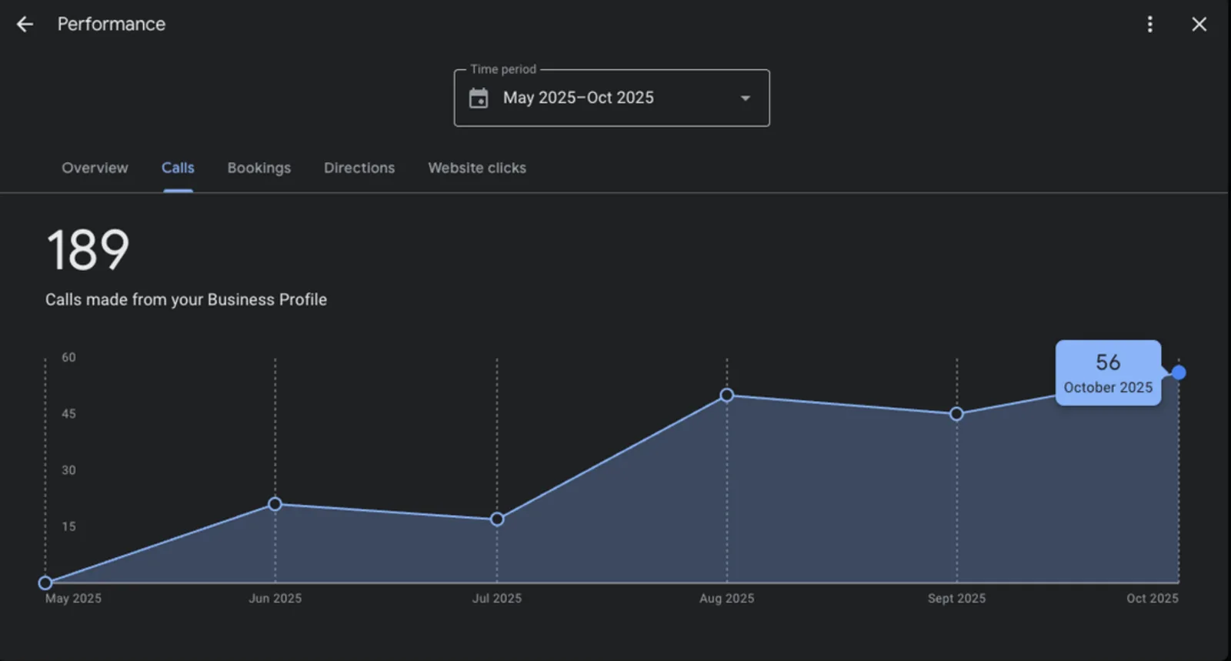The width and height of the screenshot is (1231, 661).
Task: Select the highlighted Oct 2025 data point
Action: point(1179,372)
